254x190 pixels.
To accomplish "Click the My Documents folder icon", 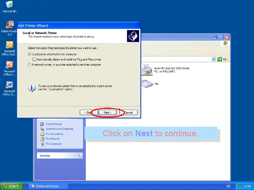I will [42, 134].
